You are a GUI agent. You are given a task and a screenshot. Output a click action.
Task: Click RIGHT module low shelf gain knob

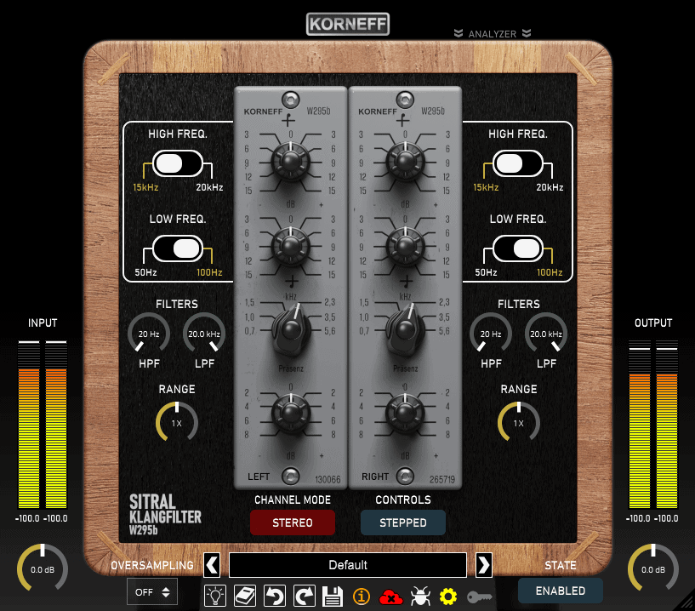(x=405, y=246)
